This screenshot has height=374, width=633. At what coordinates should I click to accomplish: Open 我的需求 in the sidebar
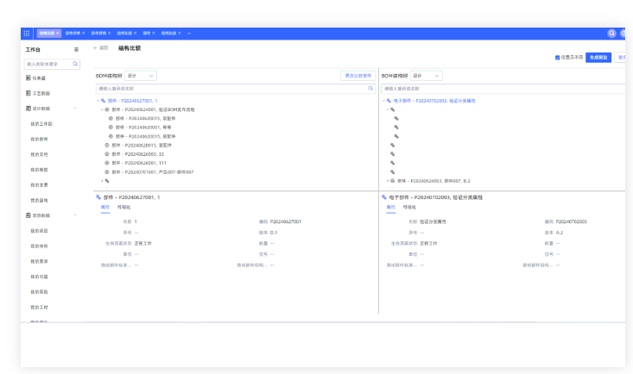coord(39,262)
